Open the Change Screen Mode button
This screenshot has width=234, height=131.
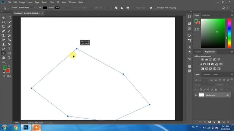(x=9, y=76)
